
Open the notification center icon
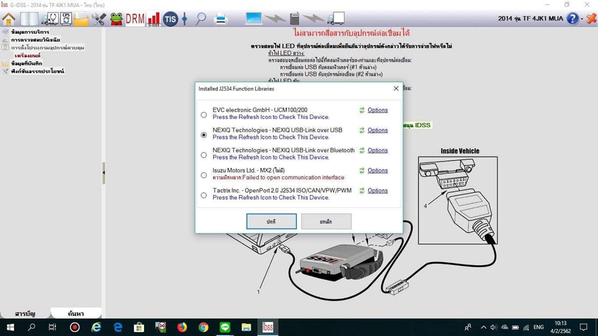(x=584, y=327)
